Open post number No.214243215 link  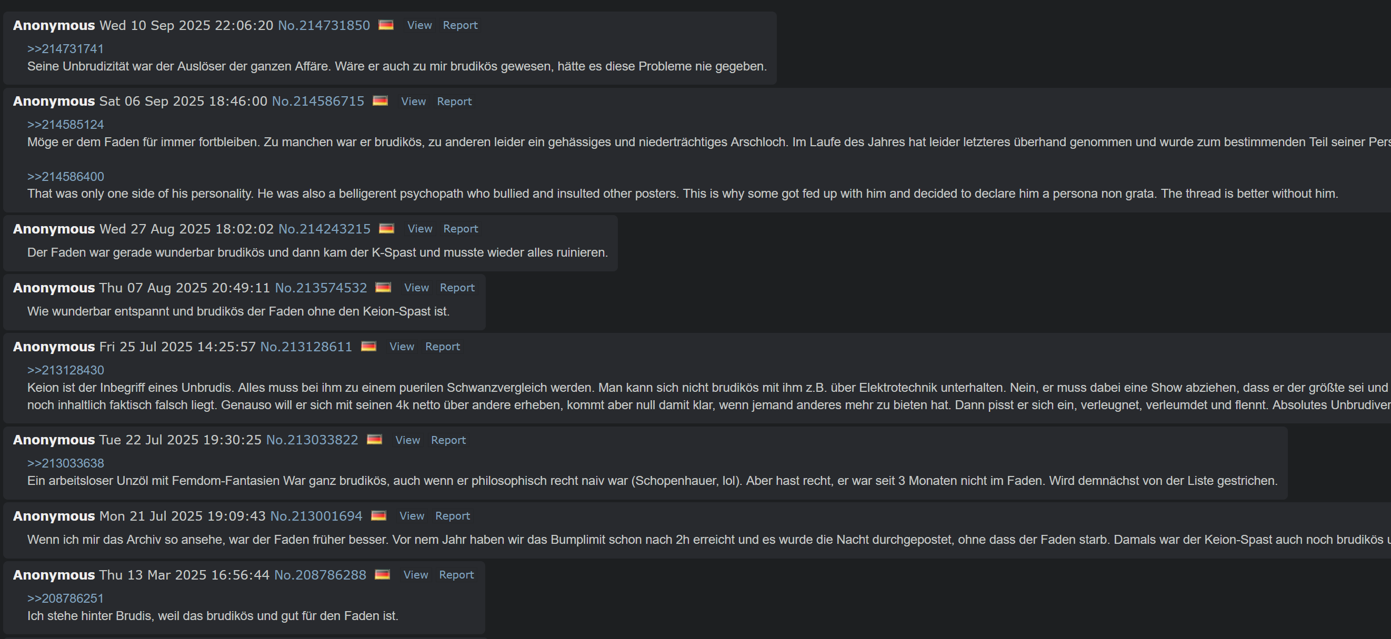[324, 229]
